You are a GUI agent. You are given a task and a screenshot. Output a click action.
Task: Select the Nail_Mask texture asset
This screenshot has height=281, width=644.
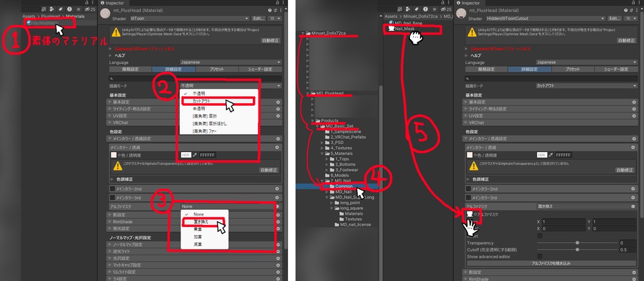click(402, 29)
